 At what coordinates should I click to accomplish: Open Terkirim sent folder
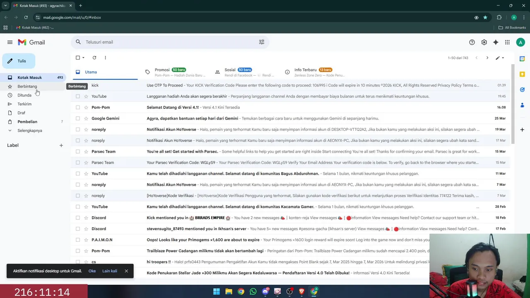click(x=34, y=104)
